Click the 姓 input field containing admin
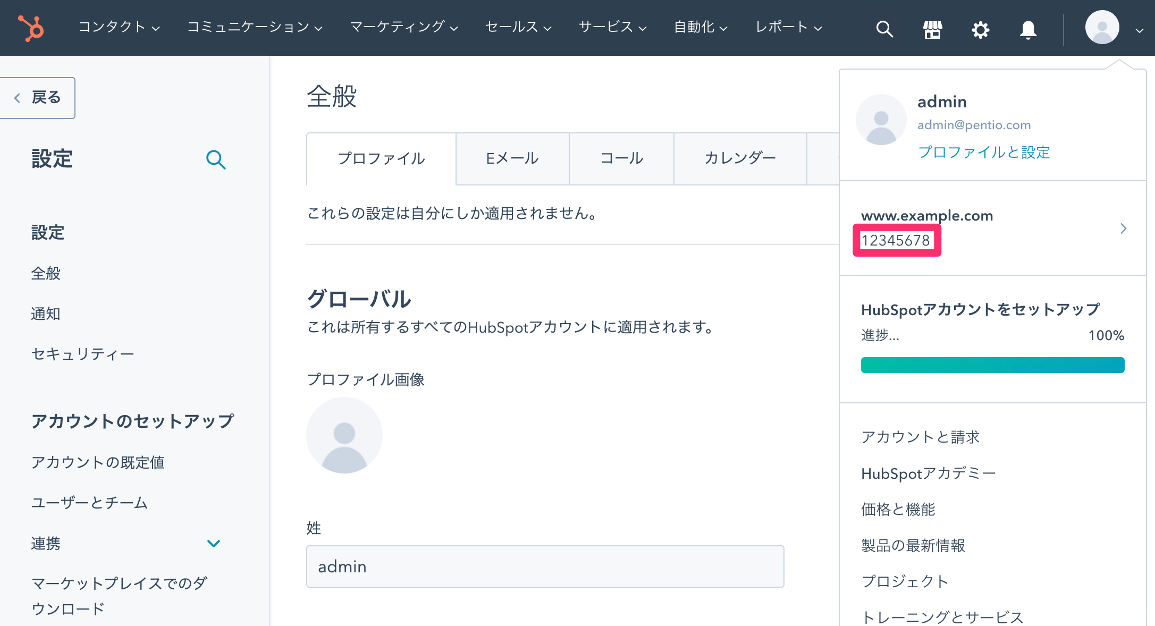Image resolution: width=1155 pixels, height=626 pixels. [x=545, y=566]
